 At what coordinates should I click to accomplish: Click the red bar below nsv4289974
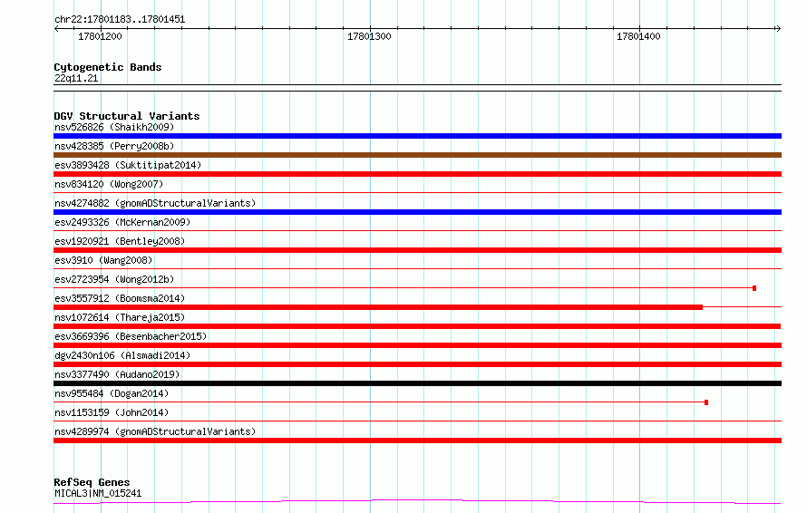click(x=417, y=440)
